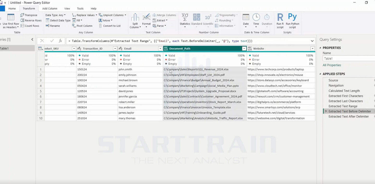This screenshot has width=375, height=184.
Task: Click Run R script
Action: (x=280, y=21)
